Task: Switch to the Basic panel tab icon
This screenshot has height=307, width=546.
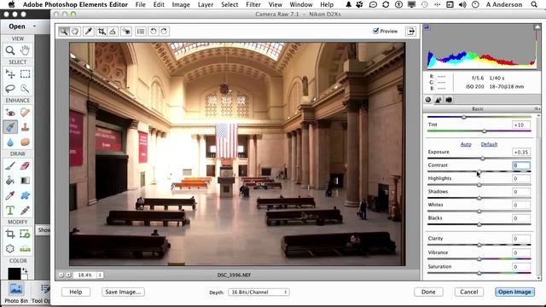Action: tap(428, 100)
